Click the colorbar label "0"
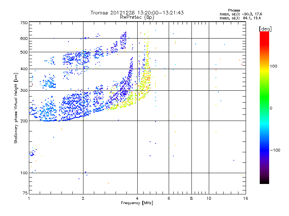Viewport: 289px width, 216px height. click(271, 108)
